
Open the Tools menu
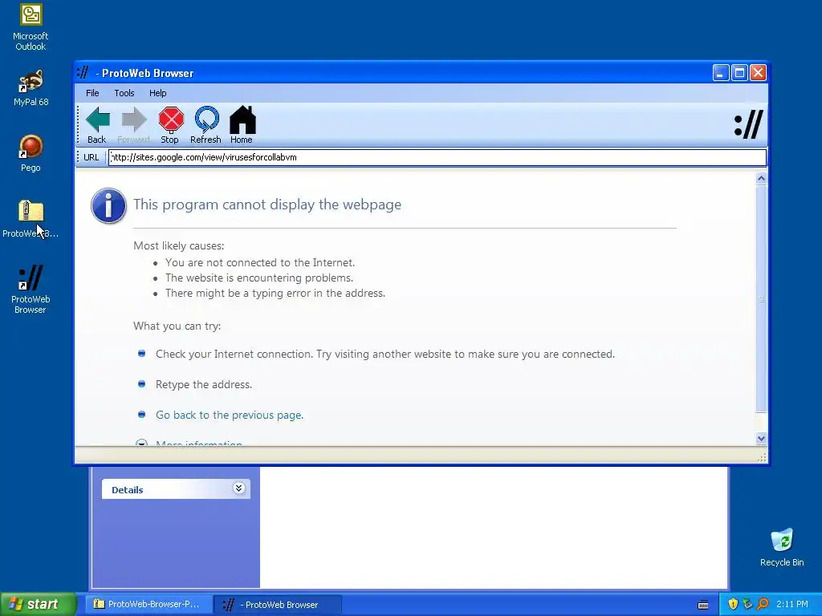[124, 93]
